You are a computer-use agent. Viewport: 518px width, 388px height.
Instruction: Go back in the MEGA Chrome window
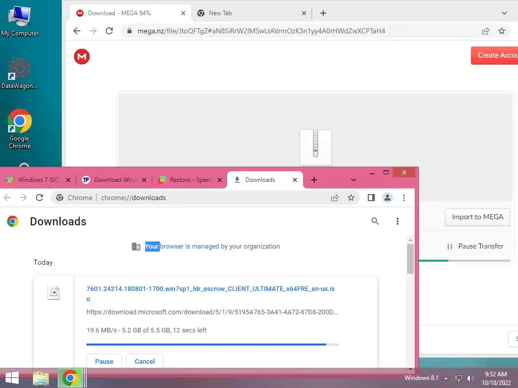[77, 31]
